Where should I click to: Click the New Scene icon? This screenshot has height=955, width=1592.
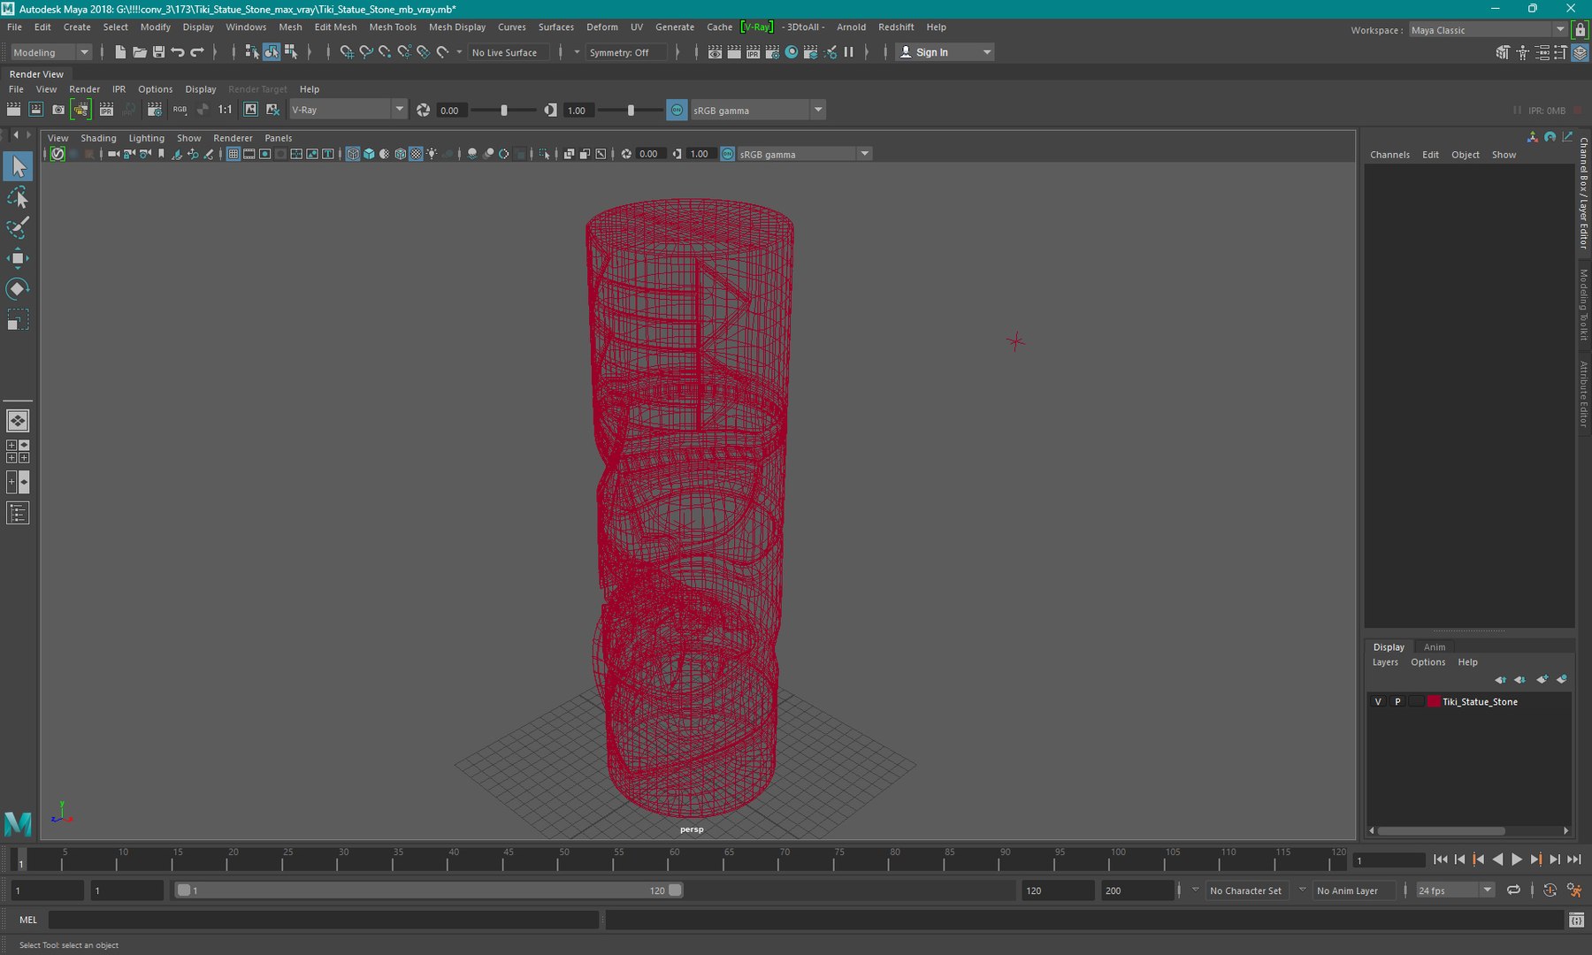120,52
